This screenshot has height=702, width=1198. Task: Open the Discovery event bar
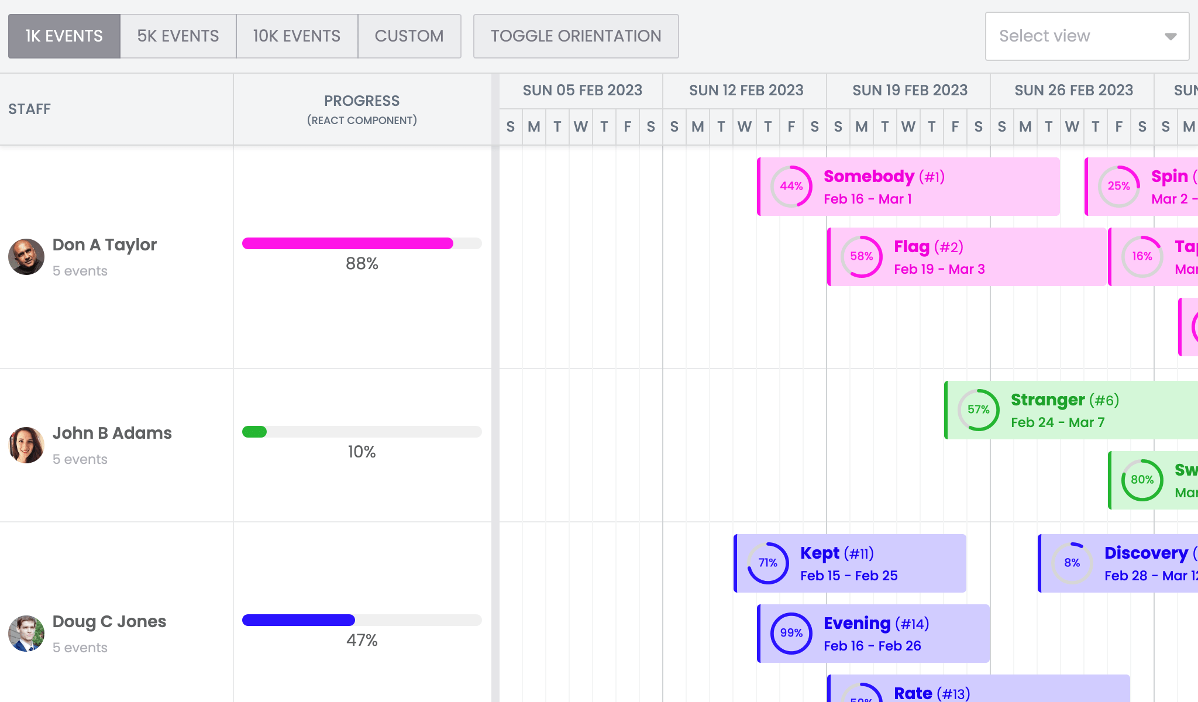tap(1118, 563)
